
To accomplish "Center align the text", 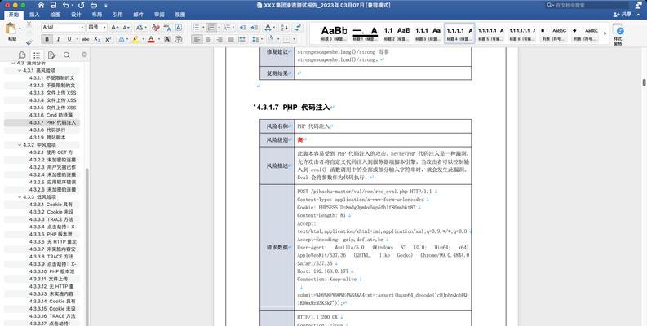I will (208, 39).
